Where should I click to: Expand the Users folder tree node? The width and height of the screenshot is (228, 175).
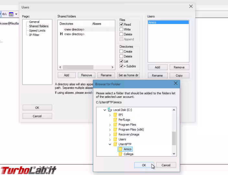[x=110, y=139]
